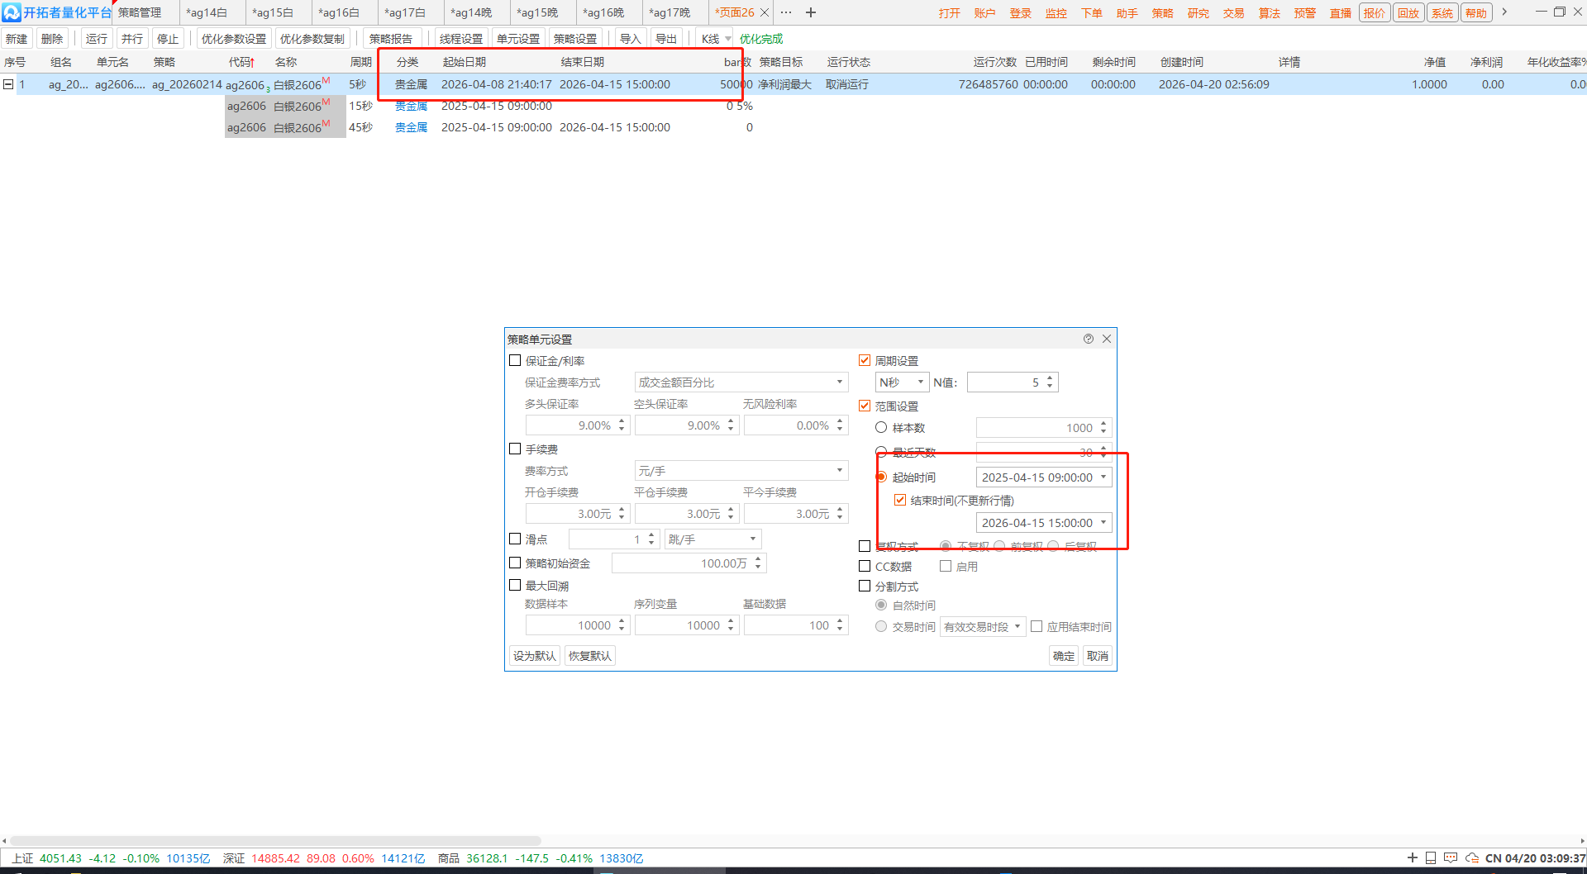Click the cloud sync icon in status bar
The height and width of the screenshot is (874, 1587).
pyautogui.click(x=1471, y=858)
